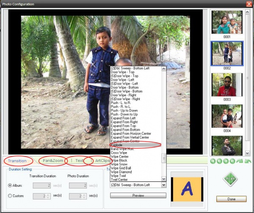Choose 'Wipe Center' transition
Viewport: 254px width, 213px height.
[136, 156]
